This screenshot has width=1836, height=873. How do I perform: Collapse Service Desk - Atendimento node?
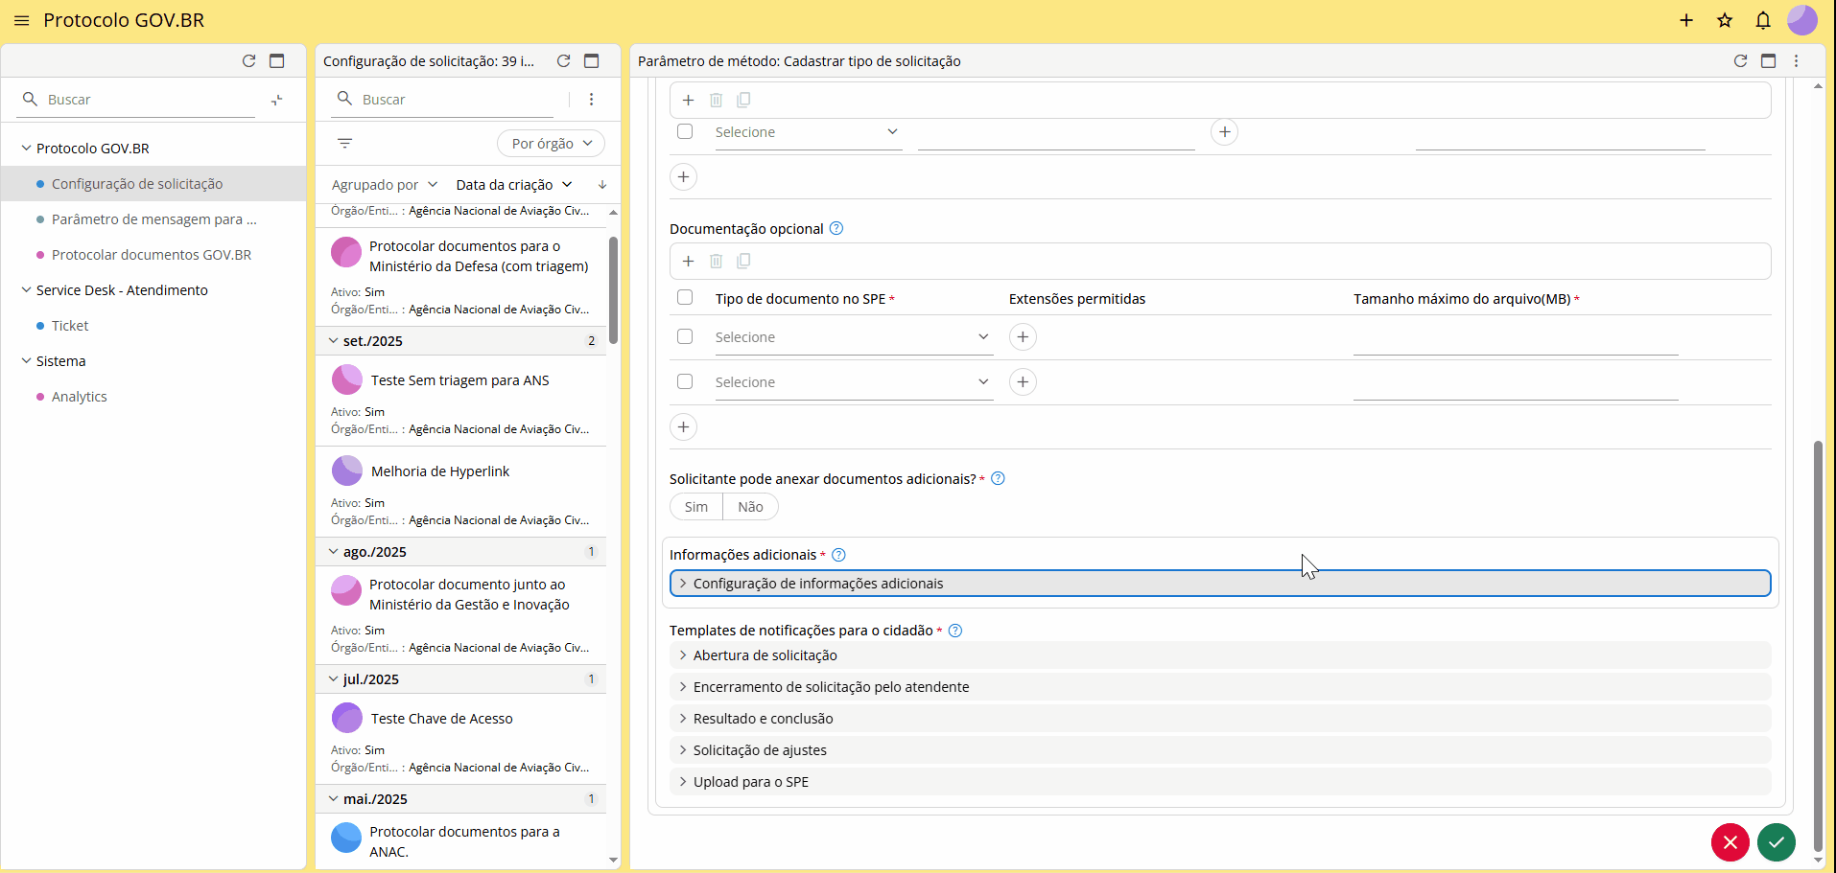(26, 289)
